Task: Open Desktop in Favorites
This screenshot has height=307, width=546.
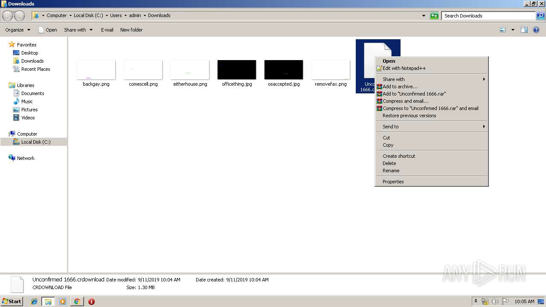Action: click(x=29, y=53)
